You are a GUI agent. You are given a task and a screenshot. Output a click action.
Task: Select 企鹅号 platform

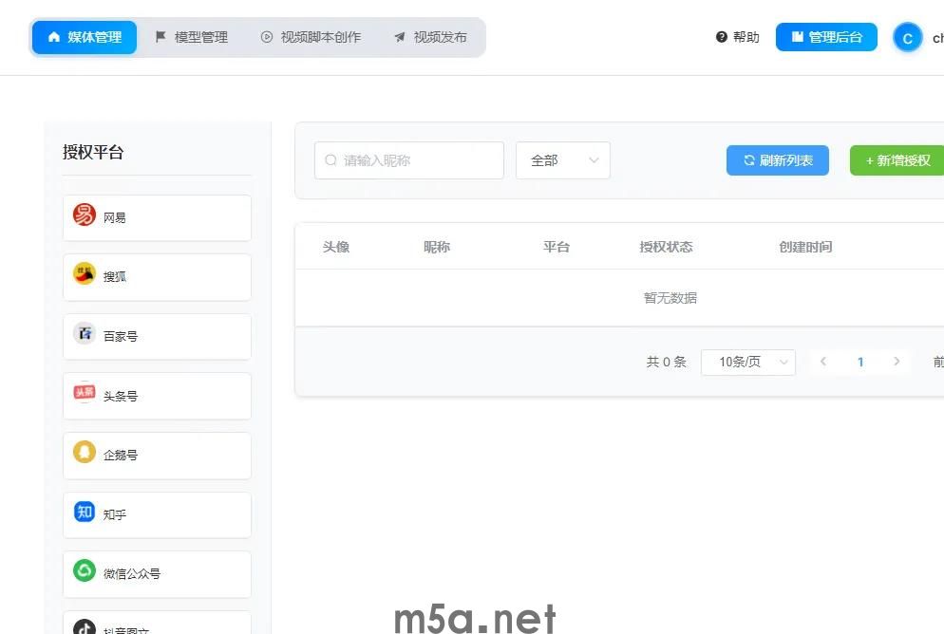tap(157, 456)
